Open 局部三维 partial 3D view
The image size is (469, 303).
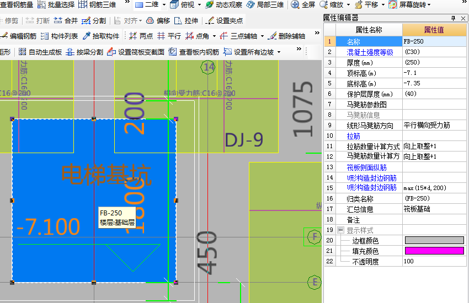click(265, 4)
